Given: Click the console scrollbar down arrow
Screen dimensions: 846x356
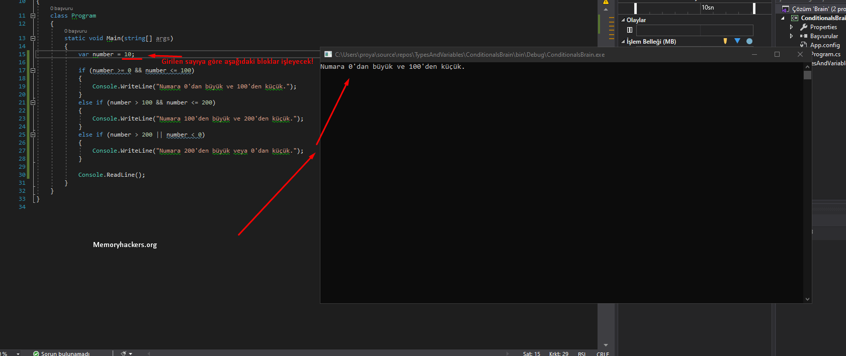Looking at the screenshot, I should [x=807, y=299].
